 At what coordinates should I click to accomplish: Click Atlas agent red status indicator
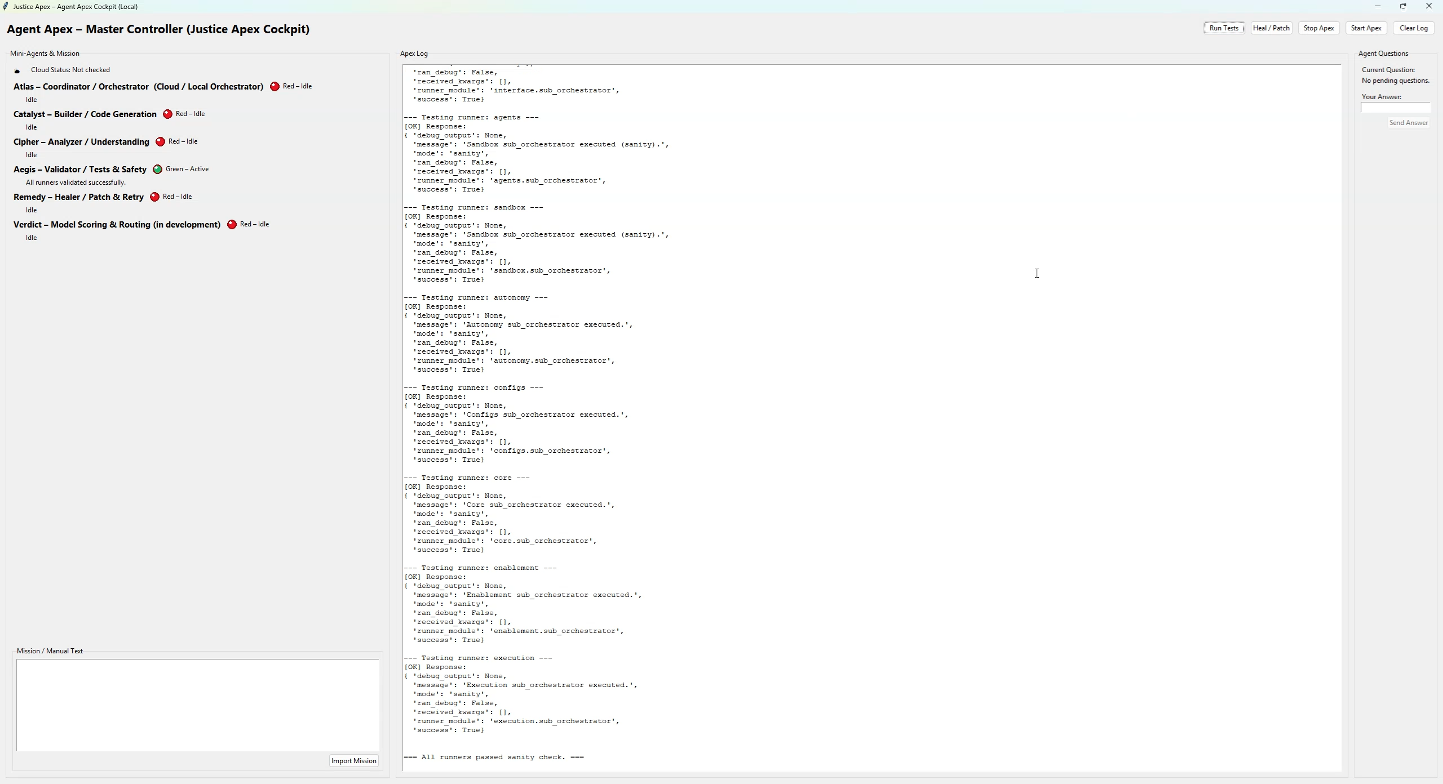click(275, 87)
